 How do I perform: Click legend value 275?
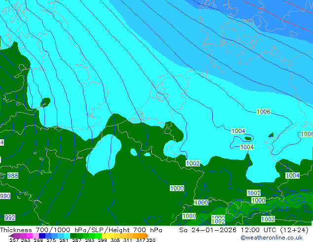[x=51, y=240]
